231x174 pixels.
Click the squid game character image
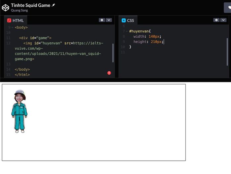click(x=19, y=111)
